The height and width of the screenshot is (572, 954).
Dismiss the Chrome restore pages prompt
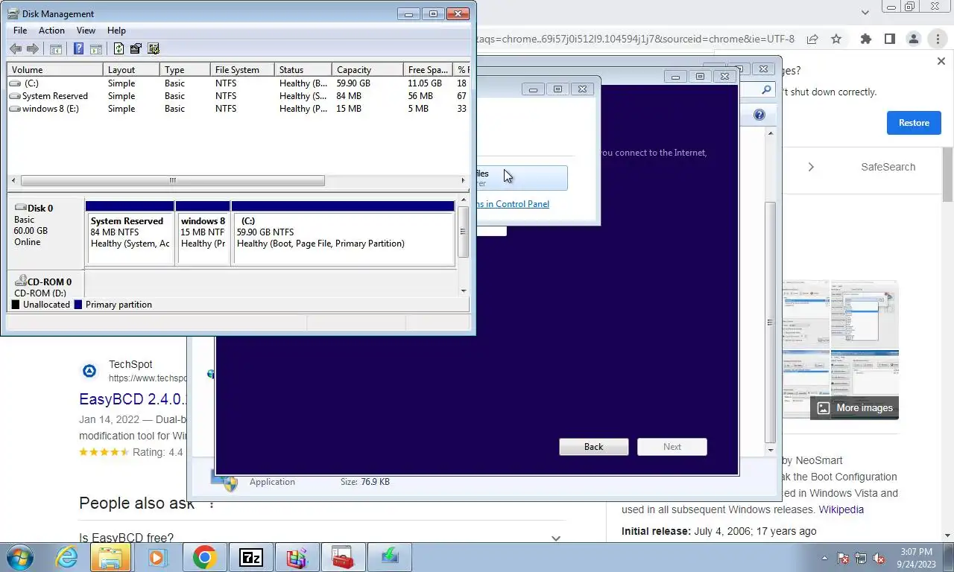(941, 62)
